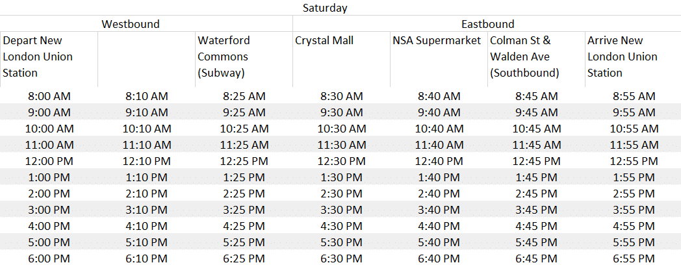Select the 1:55 PM arrival cell

[x=633, y=177]
